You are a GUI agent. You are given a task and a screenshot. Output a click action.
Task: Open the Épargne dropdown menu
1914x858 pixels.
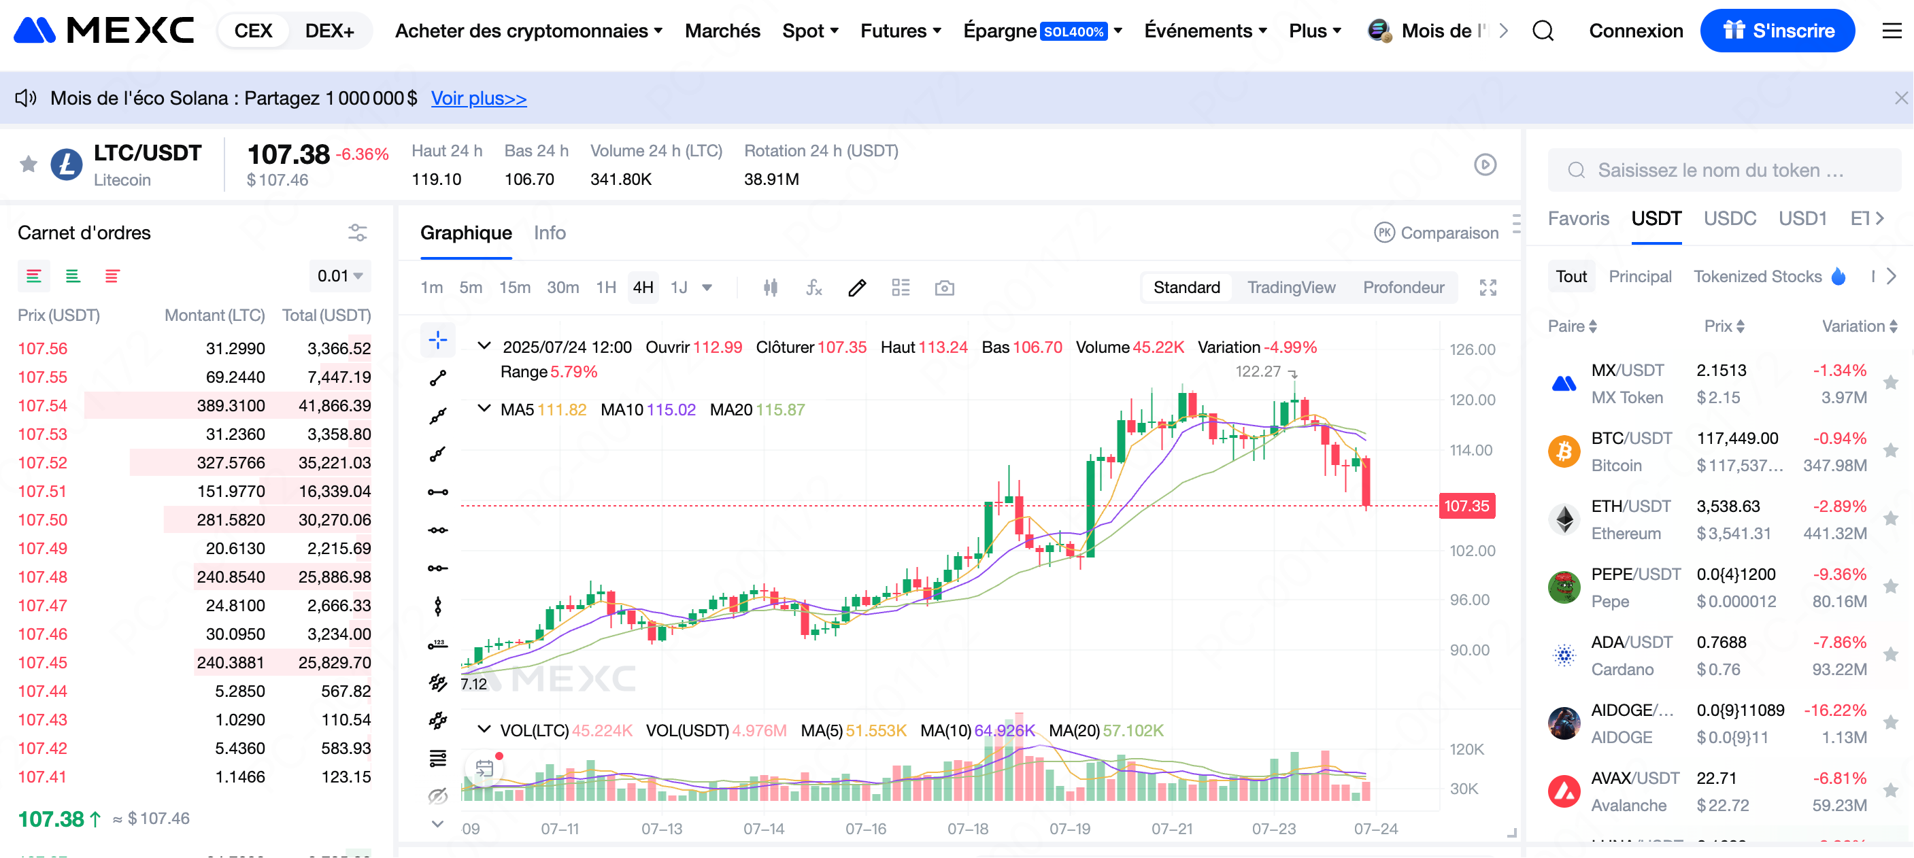[x=1043, y=31]
